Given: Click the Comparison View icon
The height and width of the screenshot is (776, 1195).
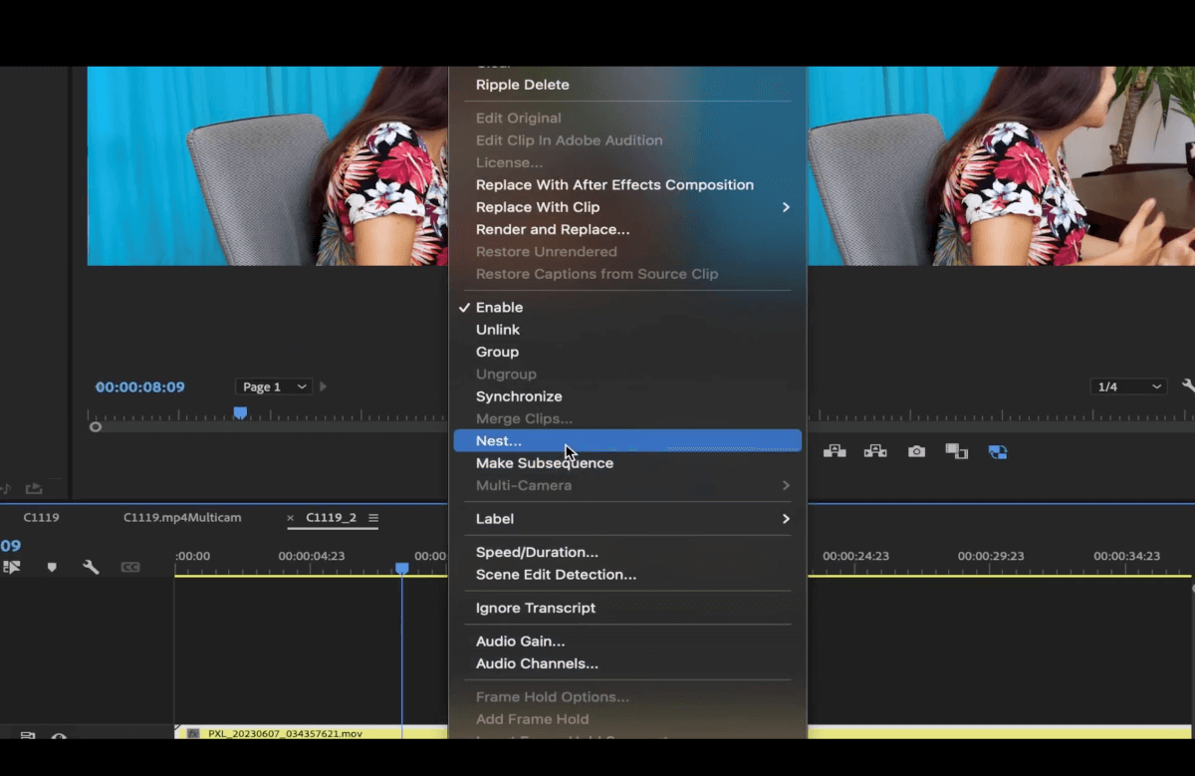Looking at the screenshot, I should pyautogui.click(x=957, y=451).
